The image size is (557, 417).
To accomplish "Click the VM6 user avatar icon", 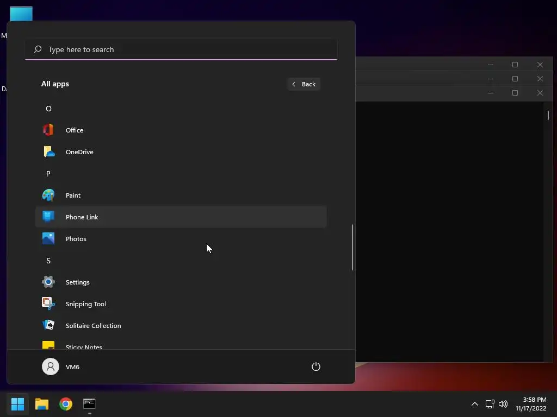I will 51,367.
